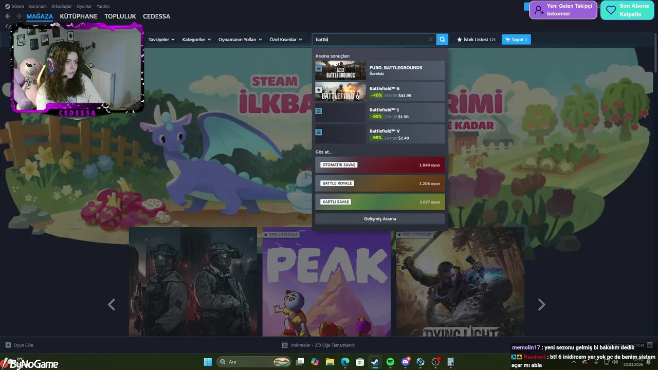The width and height of the screenshot is (658, 370).
Task: Open the Özel Kısımlar dropdown
Action: tap(286, 40)
